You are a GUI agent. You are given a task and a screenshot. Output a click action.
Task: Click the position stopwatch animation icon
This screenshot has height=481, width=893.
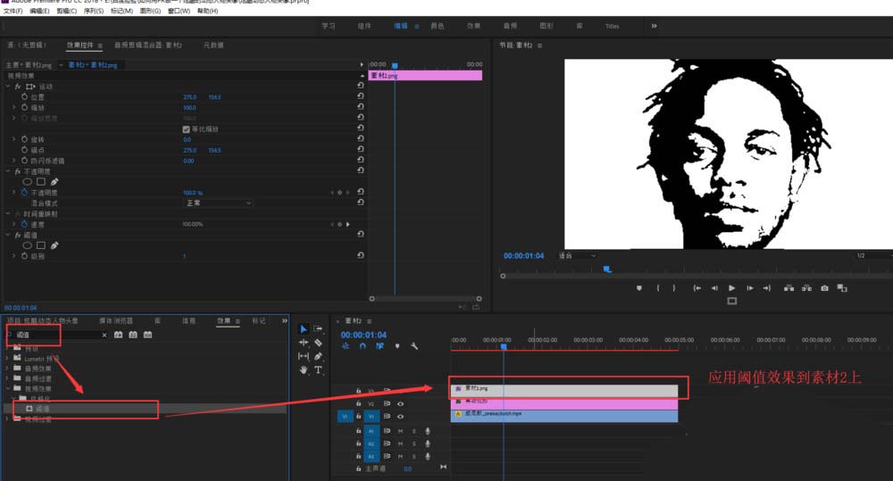coord(24,96)
